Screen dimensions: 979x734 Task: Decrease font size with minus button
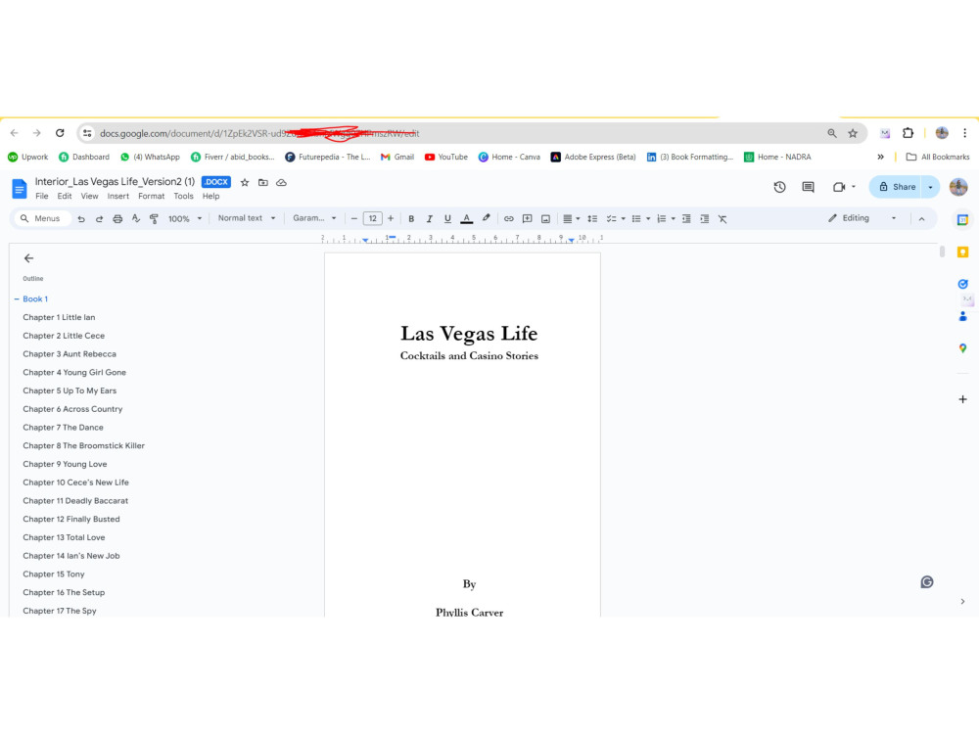[x=354, y=218]
